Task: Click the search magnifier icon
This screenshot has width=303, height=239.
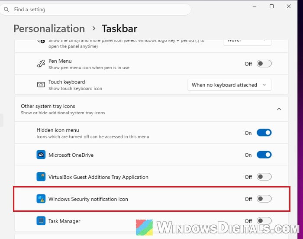Action: [6, 9]
